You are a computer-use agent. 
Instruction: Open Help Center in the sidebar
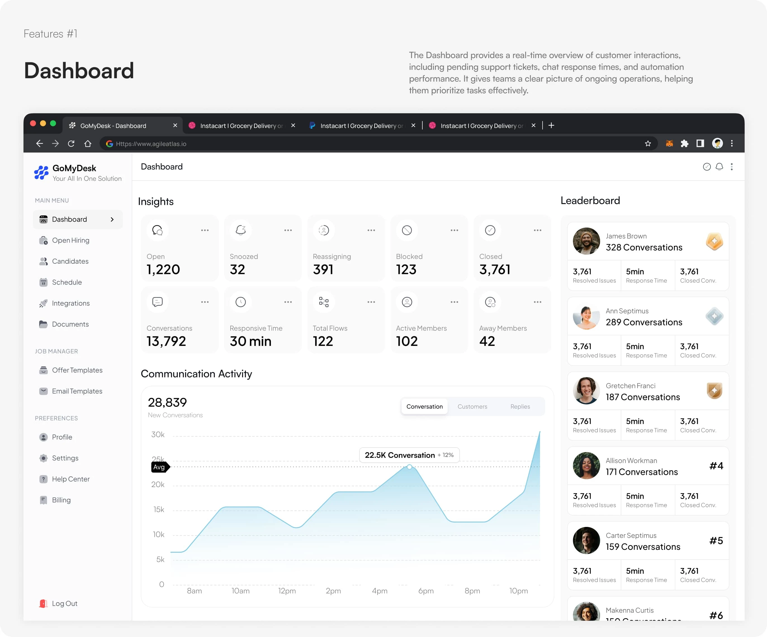tap(78, 479)
